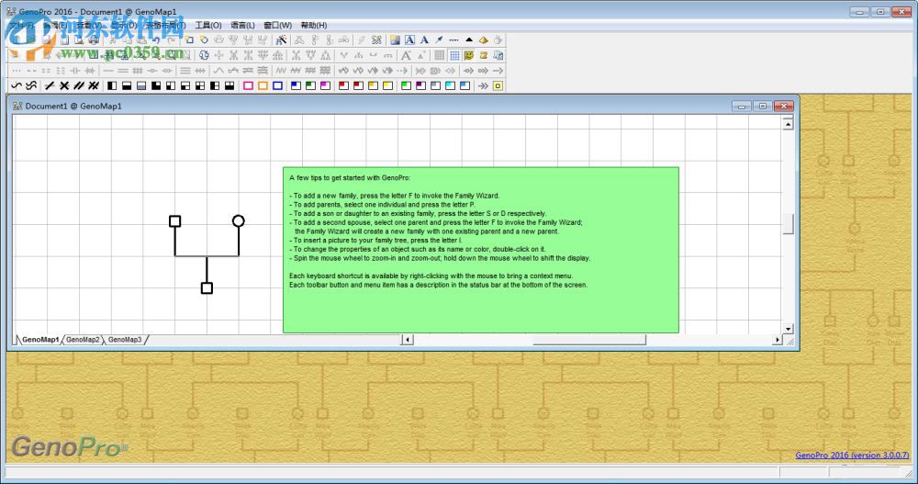Select the black triangle shape tool
Viewport: 918px width, 484px height.
(469, 39)
